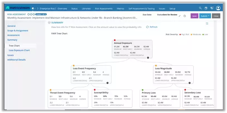The height and width of the screenshot is (113, 227).
Task: Open the help question mark icon
Action: [185, 16]
